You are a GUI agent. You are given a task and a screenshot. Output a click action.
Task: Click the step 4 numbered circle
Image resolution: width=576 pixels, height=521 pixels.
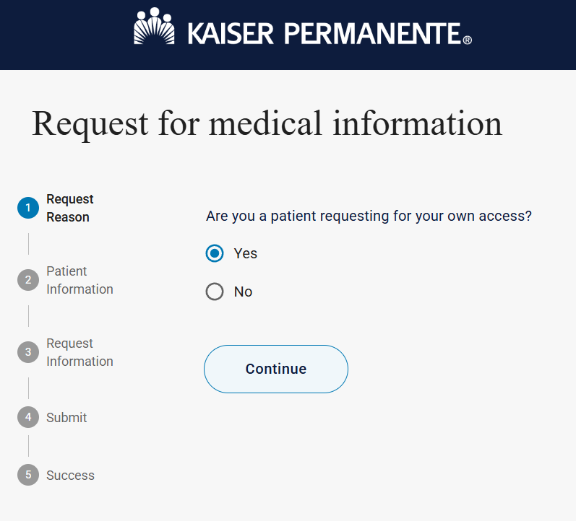pos(28,417)
